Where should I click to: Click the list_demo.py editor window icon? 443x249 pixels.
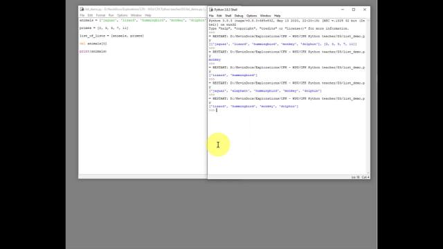click(82, 9)
